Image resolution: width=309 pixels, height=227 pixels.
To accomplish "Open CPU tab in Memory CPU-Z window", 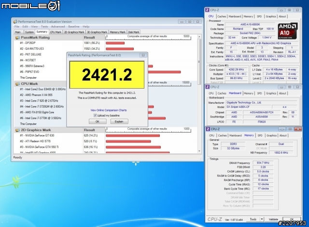I will click(211, 135).
